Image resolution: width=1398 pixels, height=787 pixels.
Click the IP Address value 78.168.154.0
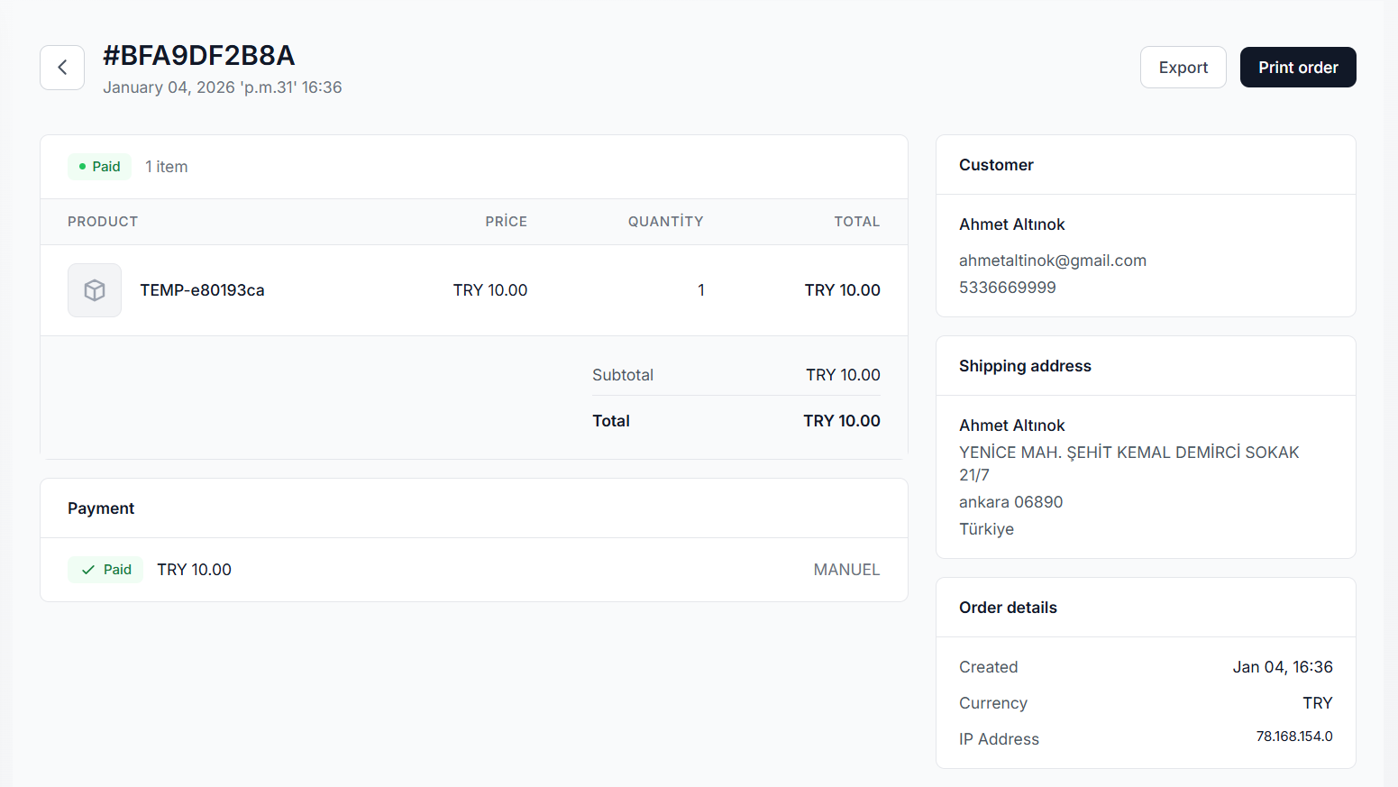(1294, 736)
